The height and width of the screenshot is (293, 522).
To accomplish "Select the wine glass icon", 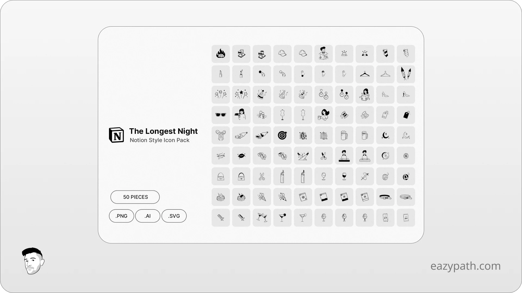I will coord(323,176).
